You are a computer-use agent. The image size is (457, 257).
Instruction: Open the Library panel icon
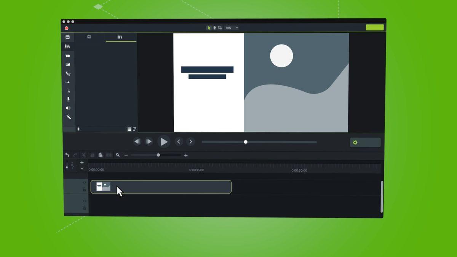pyautogui.click(x=68, y=46)
